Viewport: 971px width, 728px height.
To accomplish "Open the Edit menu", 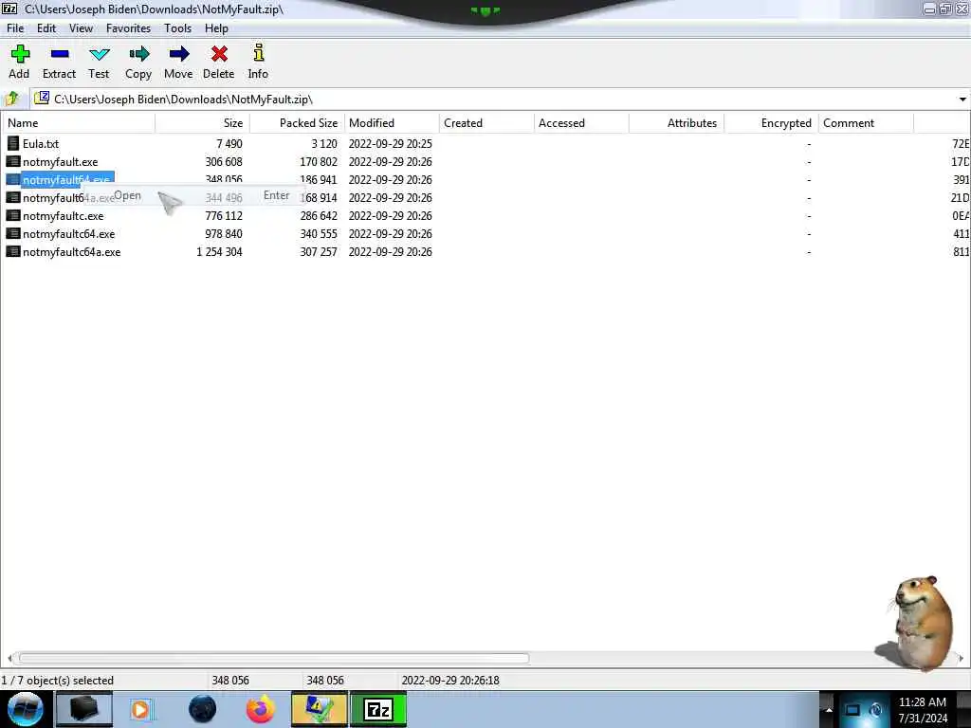I will tap(46, 28).
